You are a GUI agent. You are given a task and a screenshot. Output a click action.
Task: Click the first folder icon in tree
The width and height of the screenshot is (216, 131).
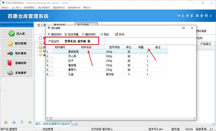coord(41,44)
